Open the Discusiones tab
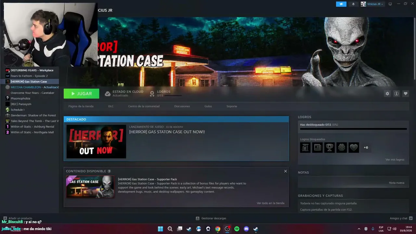The width and height of the screenshot is (416, 234). coord(182,106)
